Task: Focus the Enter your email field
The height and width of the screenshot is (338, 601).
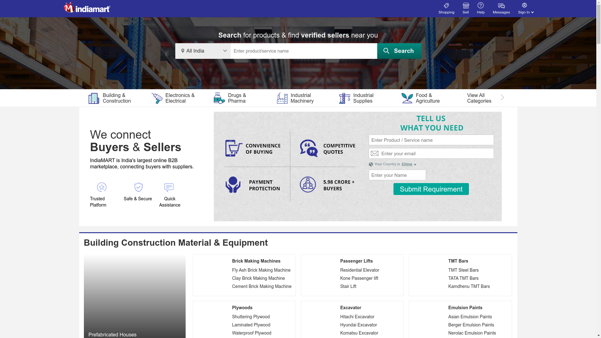Action: click(x=431, y=153)
